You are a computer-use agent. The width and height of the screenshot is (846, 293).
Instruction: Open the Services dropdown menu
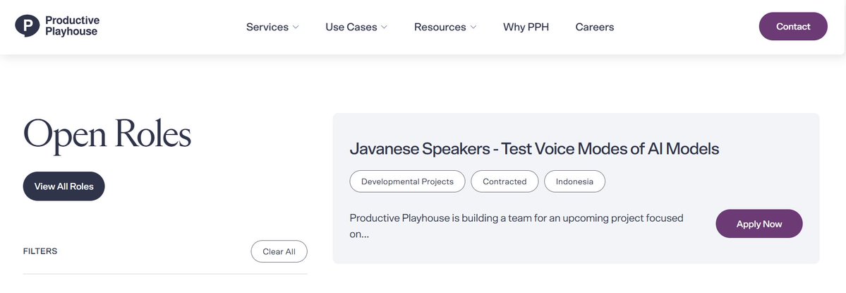coord(272,27)
